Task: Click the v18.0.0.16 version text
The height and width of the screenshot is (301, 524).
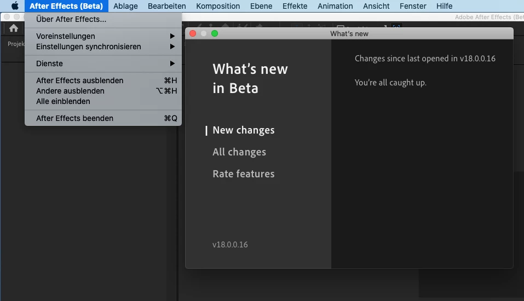Action: click(230, 245)
